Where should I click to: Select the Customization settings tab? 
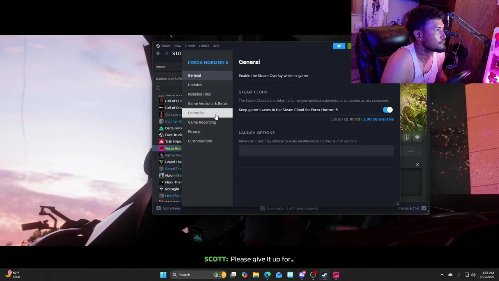207,141
